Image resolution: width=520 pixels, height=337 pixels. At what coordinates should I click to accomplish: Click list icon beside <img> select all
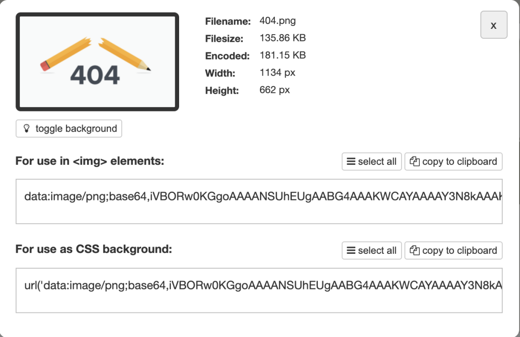[351, 162]
